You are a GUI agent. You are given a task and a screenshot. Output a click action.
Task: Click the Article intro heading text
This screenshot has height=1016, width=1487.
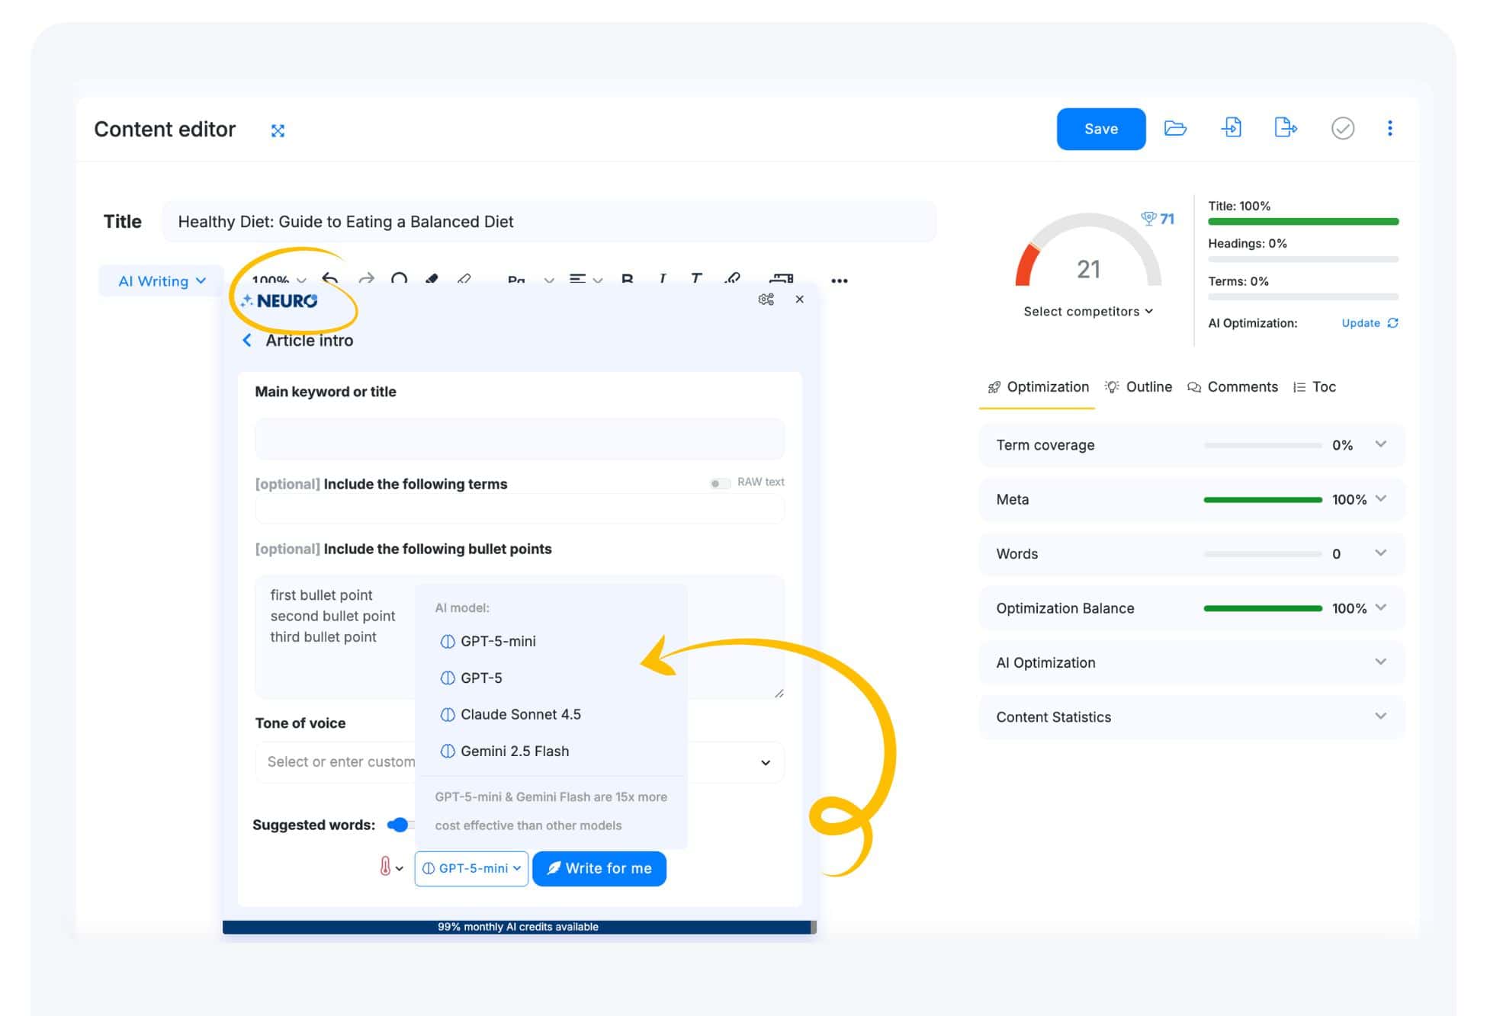[309, 341]
